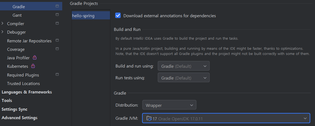The width and height of the screenshot is (315, 126).
Task: Click the Gradle JVM dropdown arrow
Action: [305, 118]
